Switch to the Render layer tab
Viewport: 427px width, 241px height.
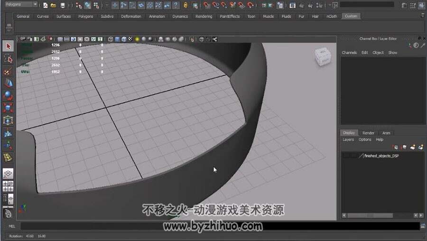coord(368,133)
